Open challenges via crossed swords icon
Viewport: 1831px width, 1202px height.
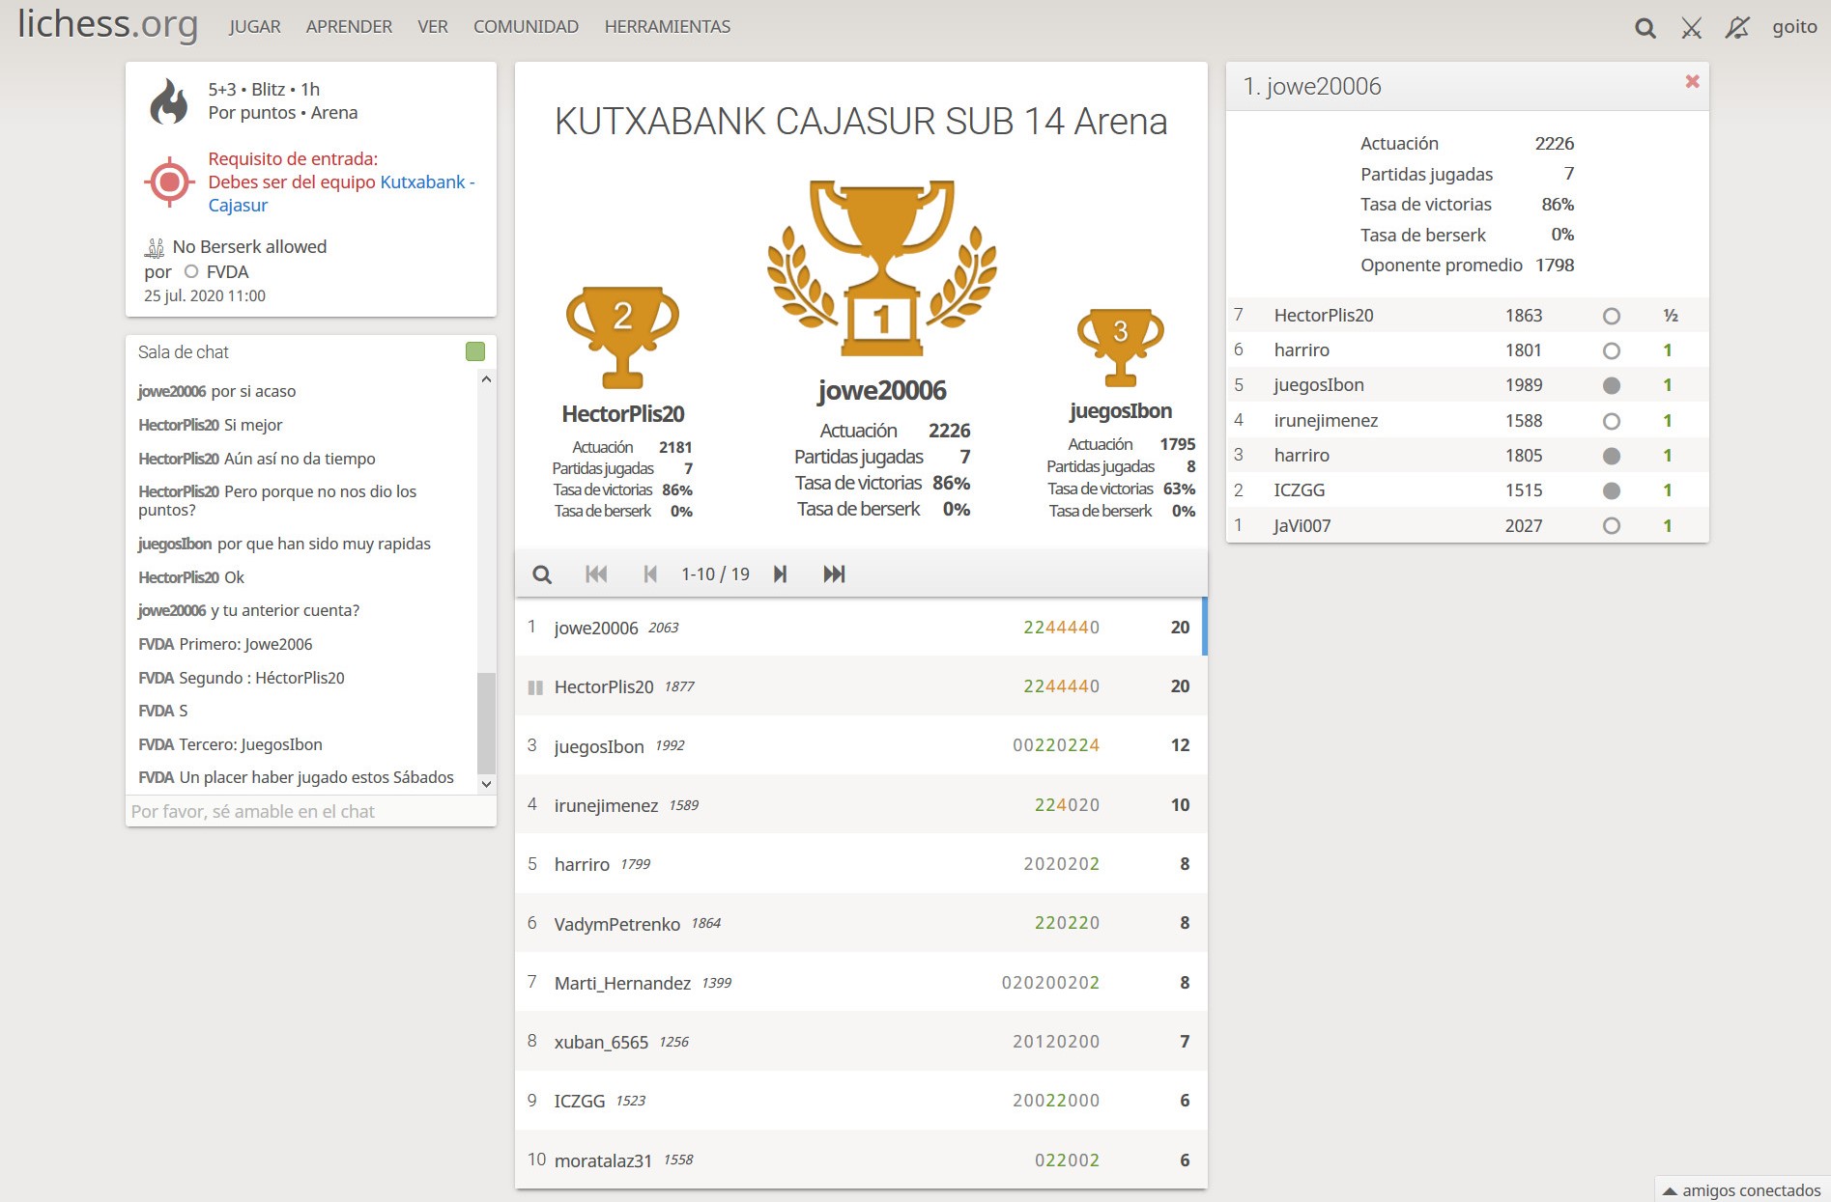click(1691, 28)
